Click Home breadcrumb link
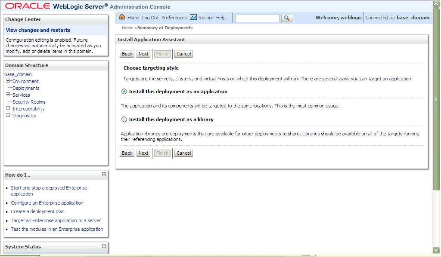 (x=127, y=28)
